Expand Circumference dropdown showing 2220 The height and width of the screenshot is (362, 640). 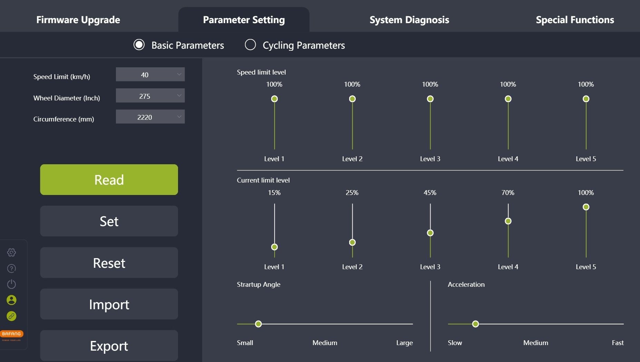pos(150,117)
